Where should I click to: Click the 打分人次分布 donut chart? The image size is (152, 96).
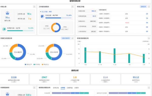point(54,52)
